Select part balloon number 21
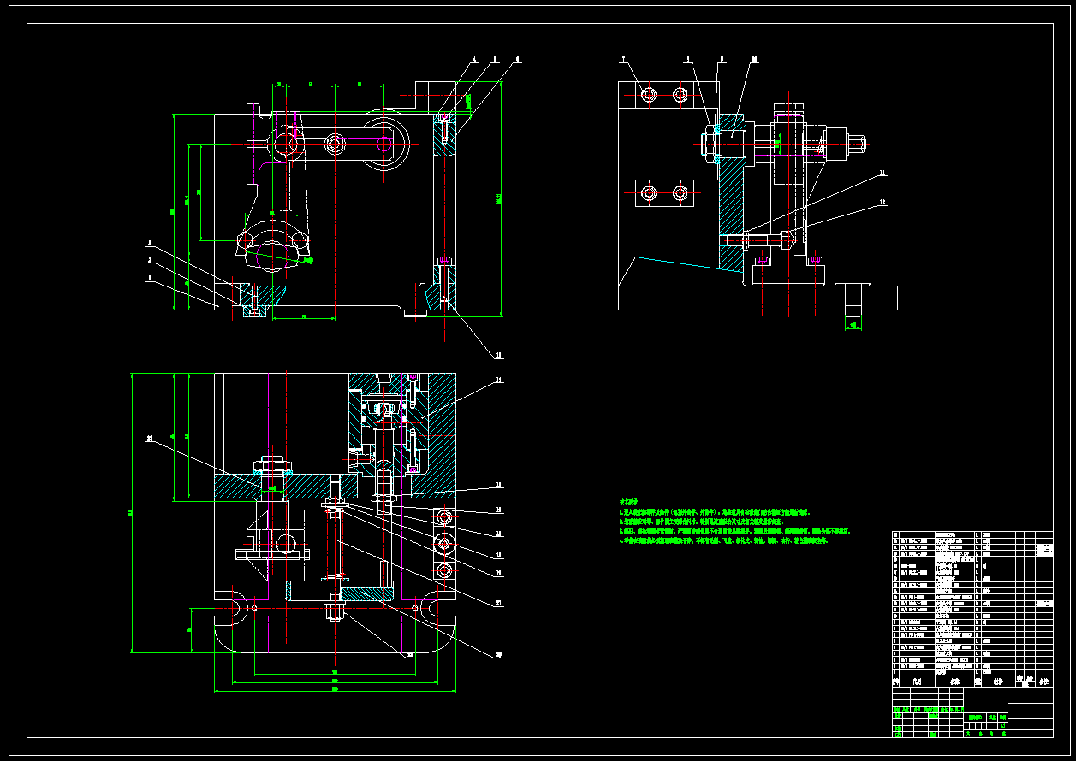 click(498, 603)
